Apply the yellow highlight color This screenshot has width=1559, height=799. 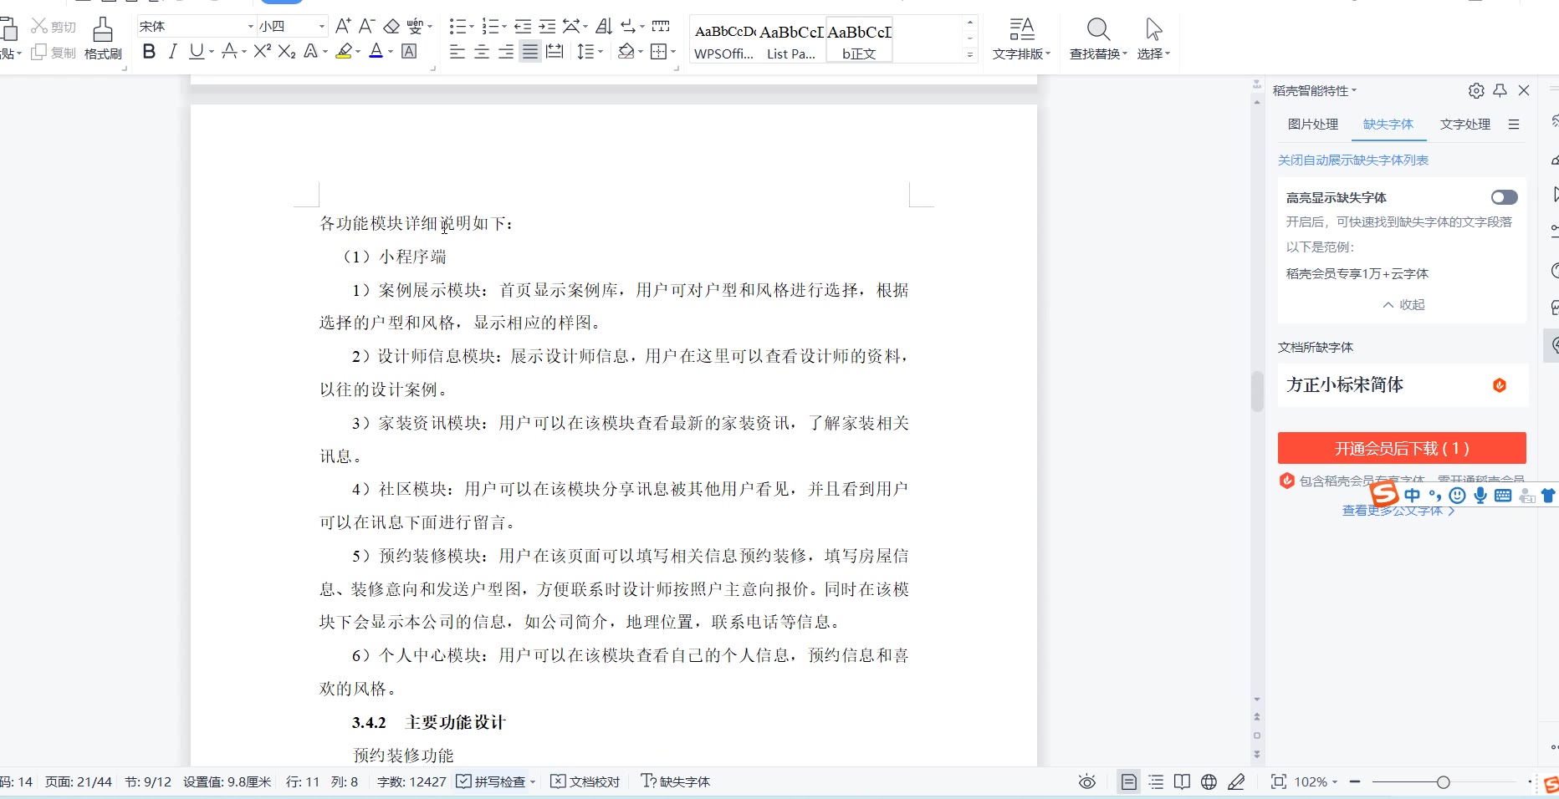click(x=344, y=52)
